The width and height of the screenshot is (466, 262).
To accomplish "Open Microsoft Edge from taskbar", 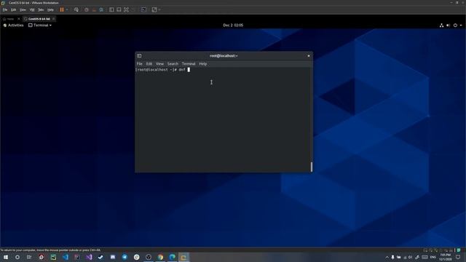I will click(172, 257).
